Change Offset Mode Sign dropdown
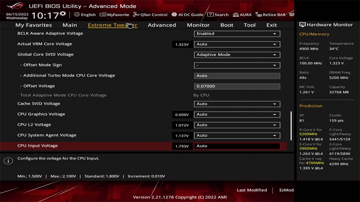 pyautogui.click(x=237, y=65)
